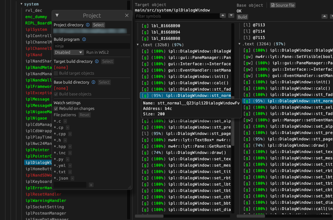The height and width of the screenshot is (220, 333).
Task: Toggle the Build base objects checkbox
Action: [x=56, y=94]
